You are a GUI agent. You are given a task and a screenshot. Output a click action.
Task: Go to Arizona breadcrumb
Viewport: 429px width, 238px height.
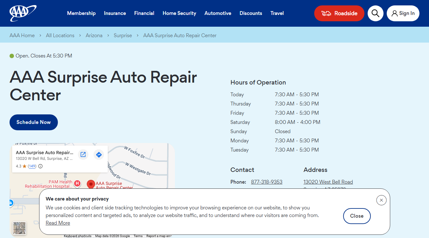click(94, 36)
